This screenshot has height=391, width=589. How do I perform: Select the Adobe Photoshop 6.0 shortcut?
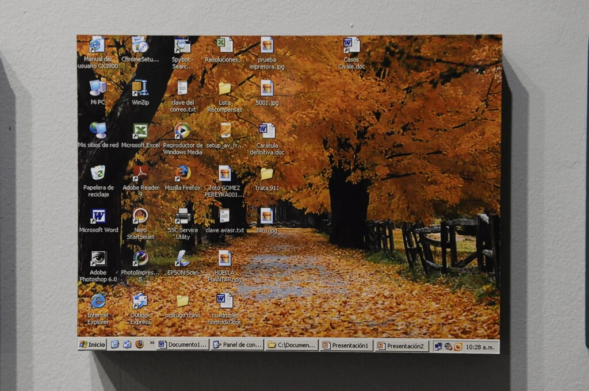98,259
